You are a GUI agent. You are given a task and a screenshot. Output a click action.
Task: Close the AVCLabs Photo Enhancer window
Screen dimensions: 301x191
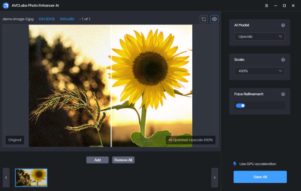(x=293, y=6)
